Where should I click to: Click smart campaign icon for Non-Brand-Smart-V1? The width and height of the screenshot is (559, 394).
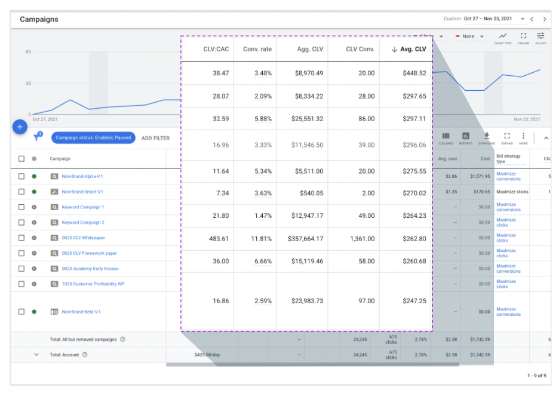point(54,192)
